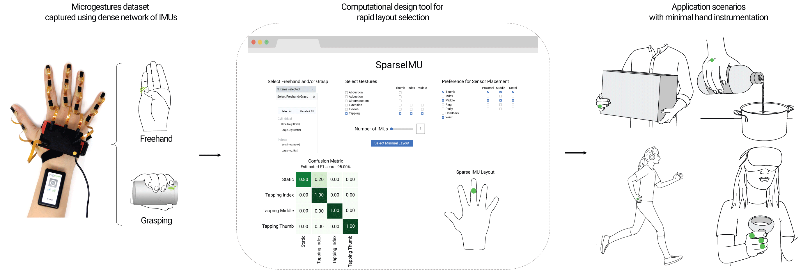Click the yellow window circle in browser bar
810x271 pixels.
click(x=260, y=42)
